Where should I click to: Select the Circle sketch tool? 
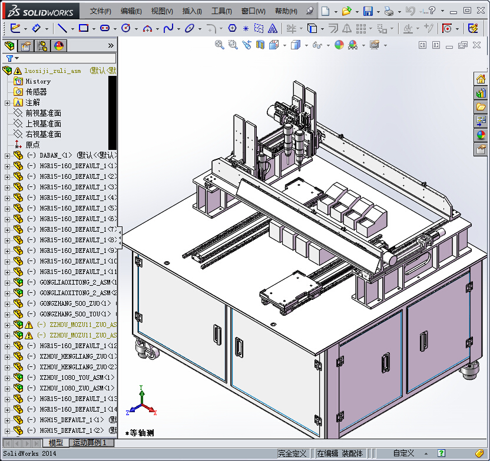(125, 28)
